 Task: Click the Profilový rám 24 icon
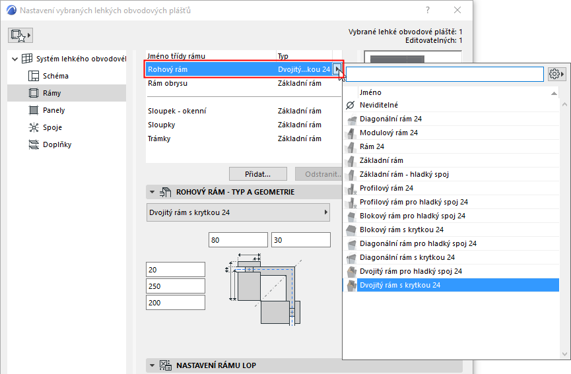351,188
